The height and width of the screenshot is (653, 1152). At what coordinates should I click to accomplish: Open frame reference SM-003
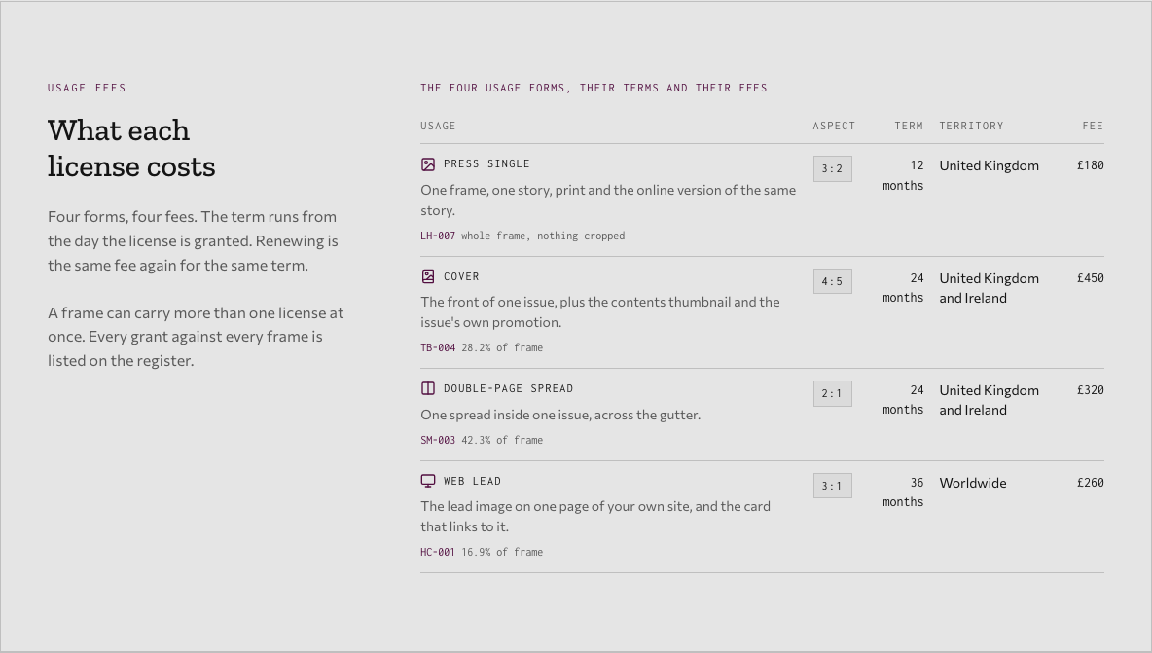point(438,440)
